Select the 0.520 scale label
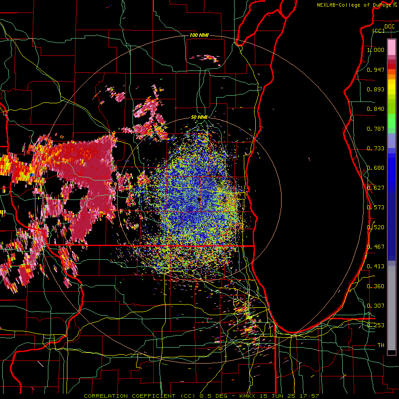This screenshot has width=399, height=399. click(376, 227)
